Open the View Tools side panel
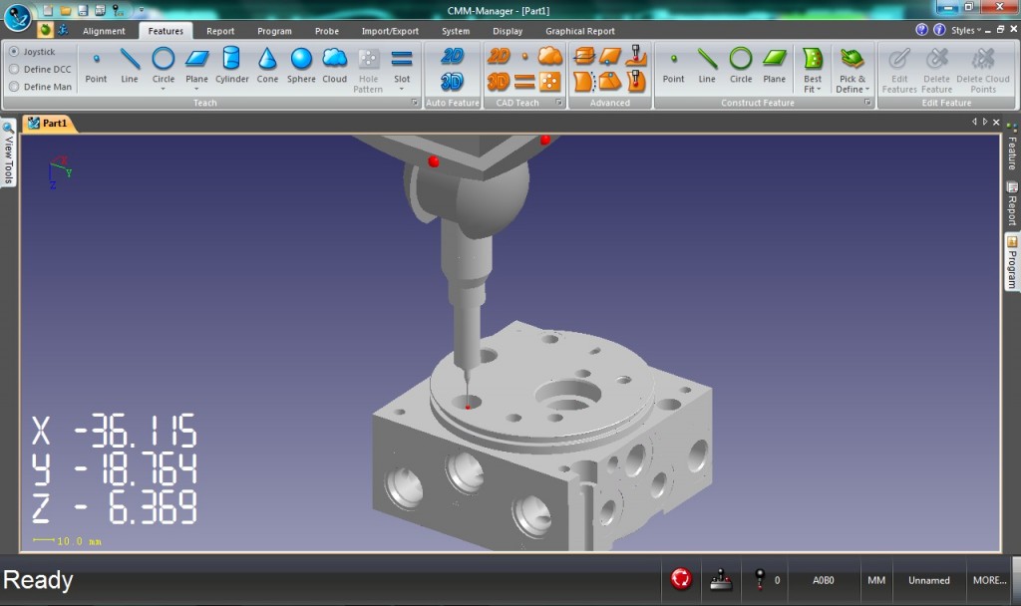Viewport: 1021px width, 606px height. coord(8,152)
